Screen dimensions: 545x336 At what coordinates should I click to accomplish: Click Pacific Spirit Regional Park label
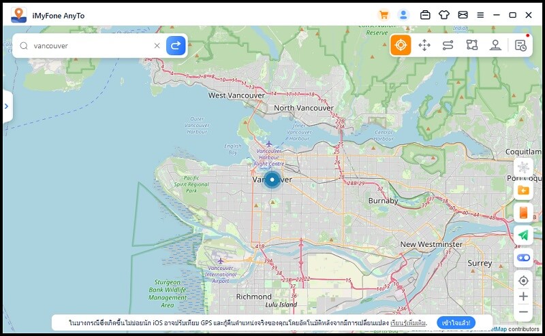pyautogui.click(x=191, y=184)
